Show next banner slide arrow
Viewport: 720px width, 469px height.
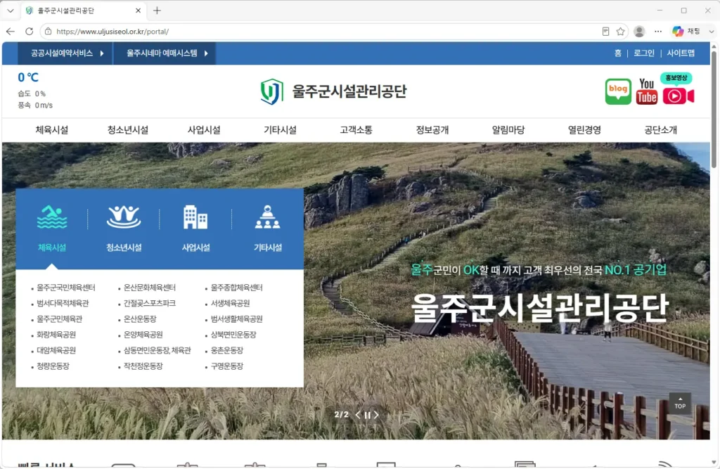(377, 414)
